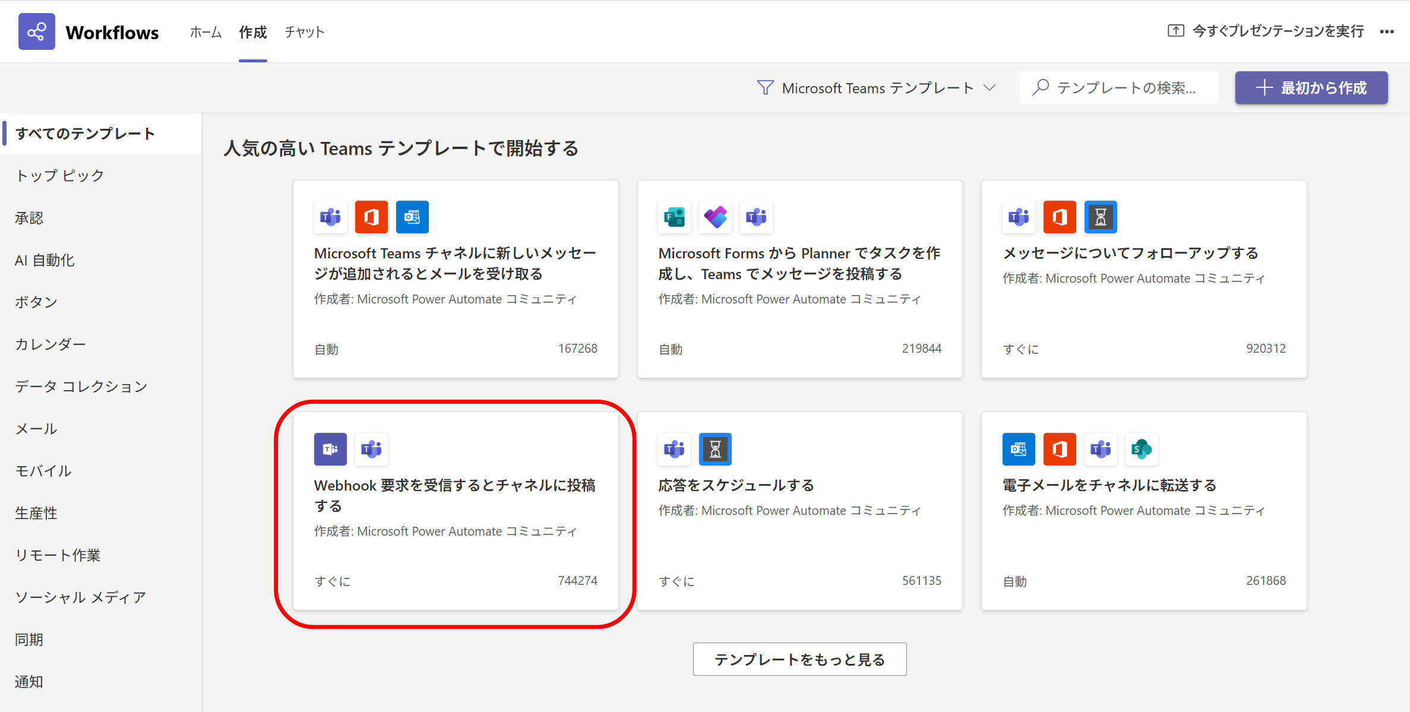This screenshot has width=1410, height=712.
Task: Choose the 生産性 category
Action: pos(101,513)
